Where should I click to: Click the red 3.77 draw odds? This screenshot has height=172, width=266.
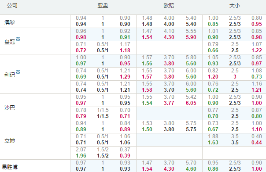[x=169, y=103]
